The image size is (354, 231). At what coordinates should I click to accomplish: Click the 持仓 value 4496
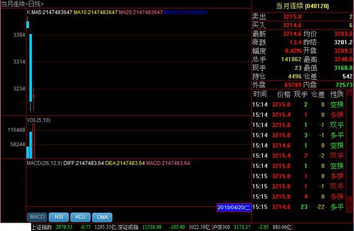[x=294, y=77]
